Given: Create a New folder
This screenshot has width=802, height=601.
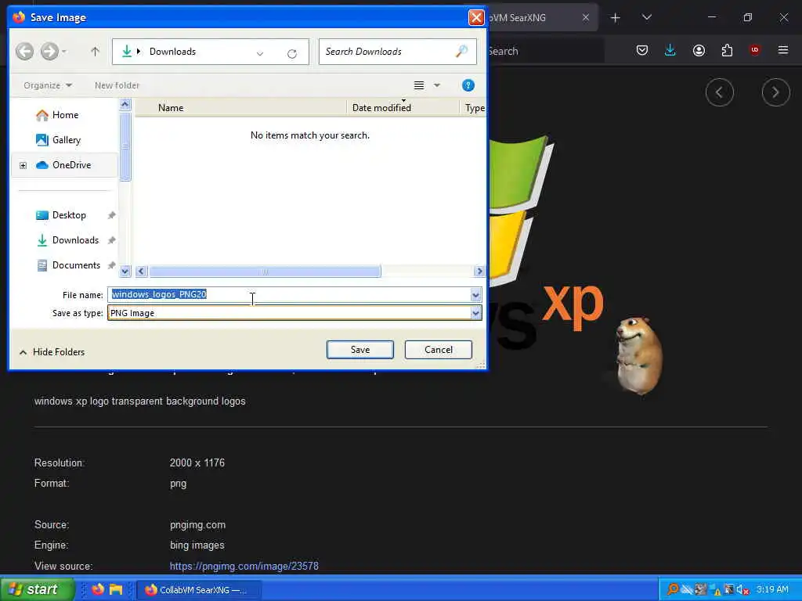Looking at the screenshot, I should tap(117, 85).
